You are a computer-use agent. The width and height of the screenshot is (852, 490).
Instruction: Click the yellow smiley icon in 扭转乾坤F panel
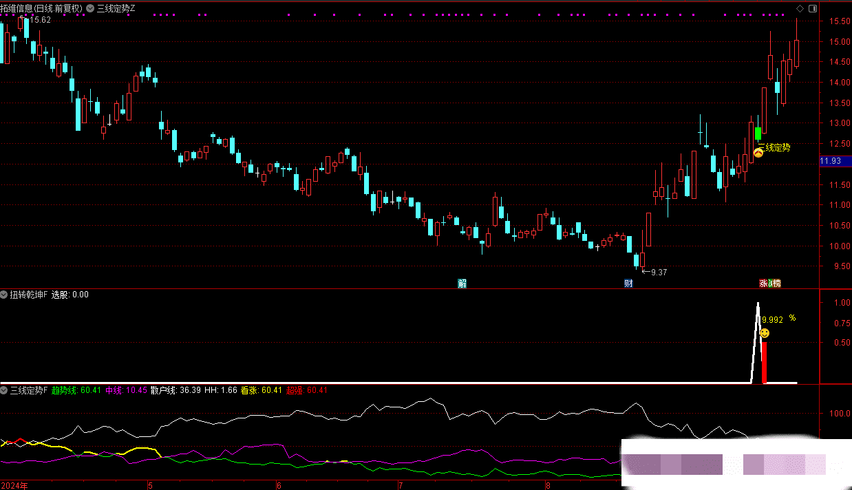765,334
